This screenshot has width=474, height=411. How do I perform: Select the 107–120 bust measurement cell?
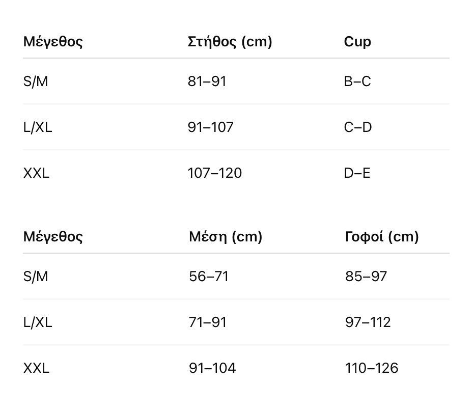tap(214, 173)
